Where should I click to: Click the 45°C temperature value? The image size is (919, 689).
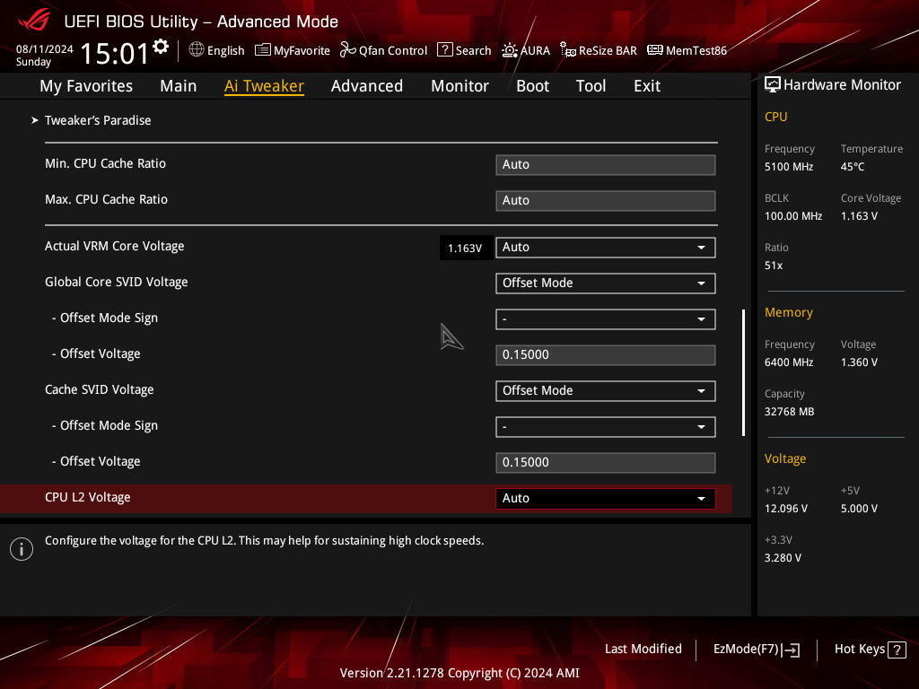[x=853, y=167]
